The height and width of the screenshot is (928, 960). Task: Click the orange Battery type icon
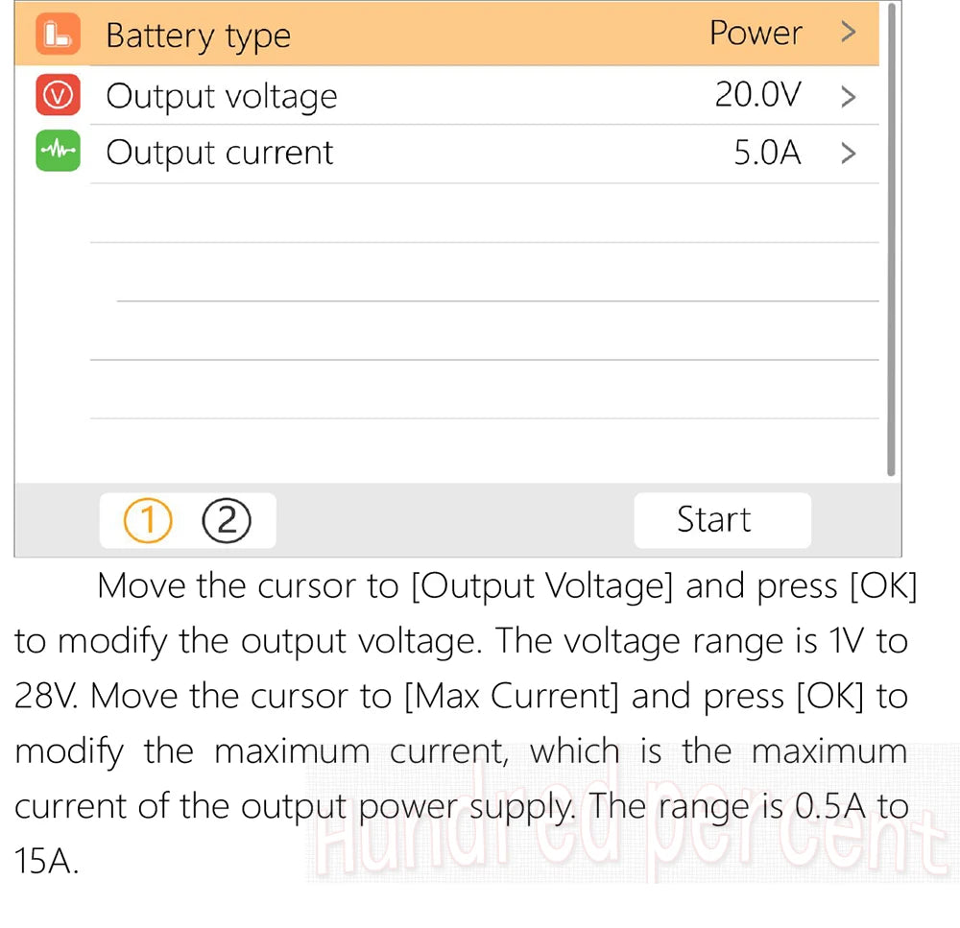(x=58, y=34)
